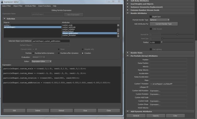Image resolution: width=197 pixels, height=119 pixels.
Task: Select Runtime before dynamics radio button
Action: [x=33, y=53]
